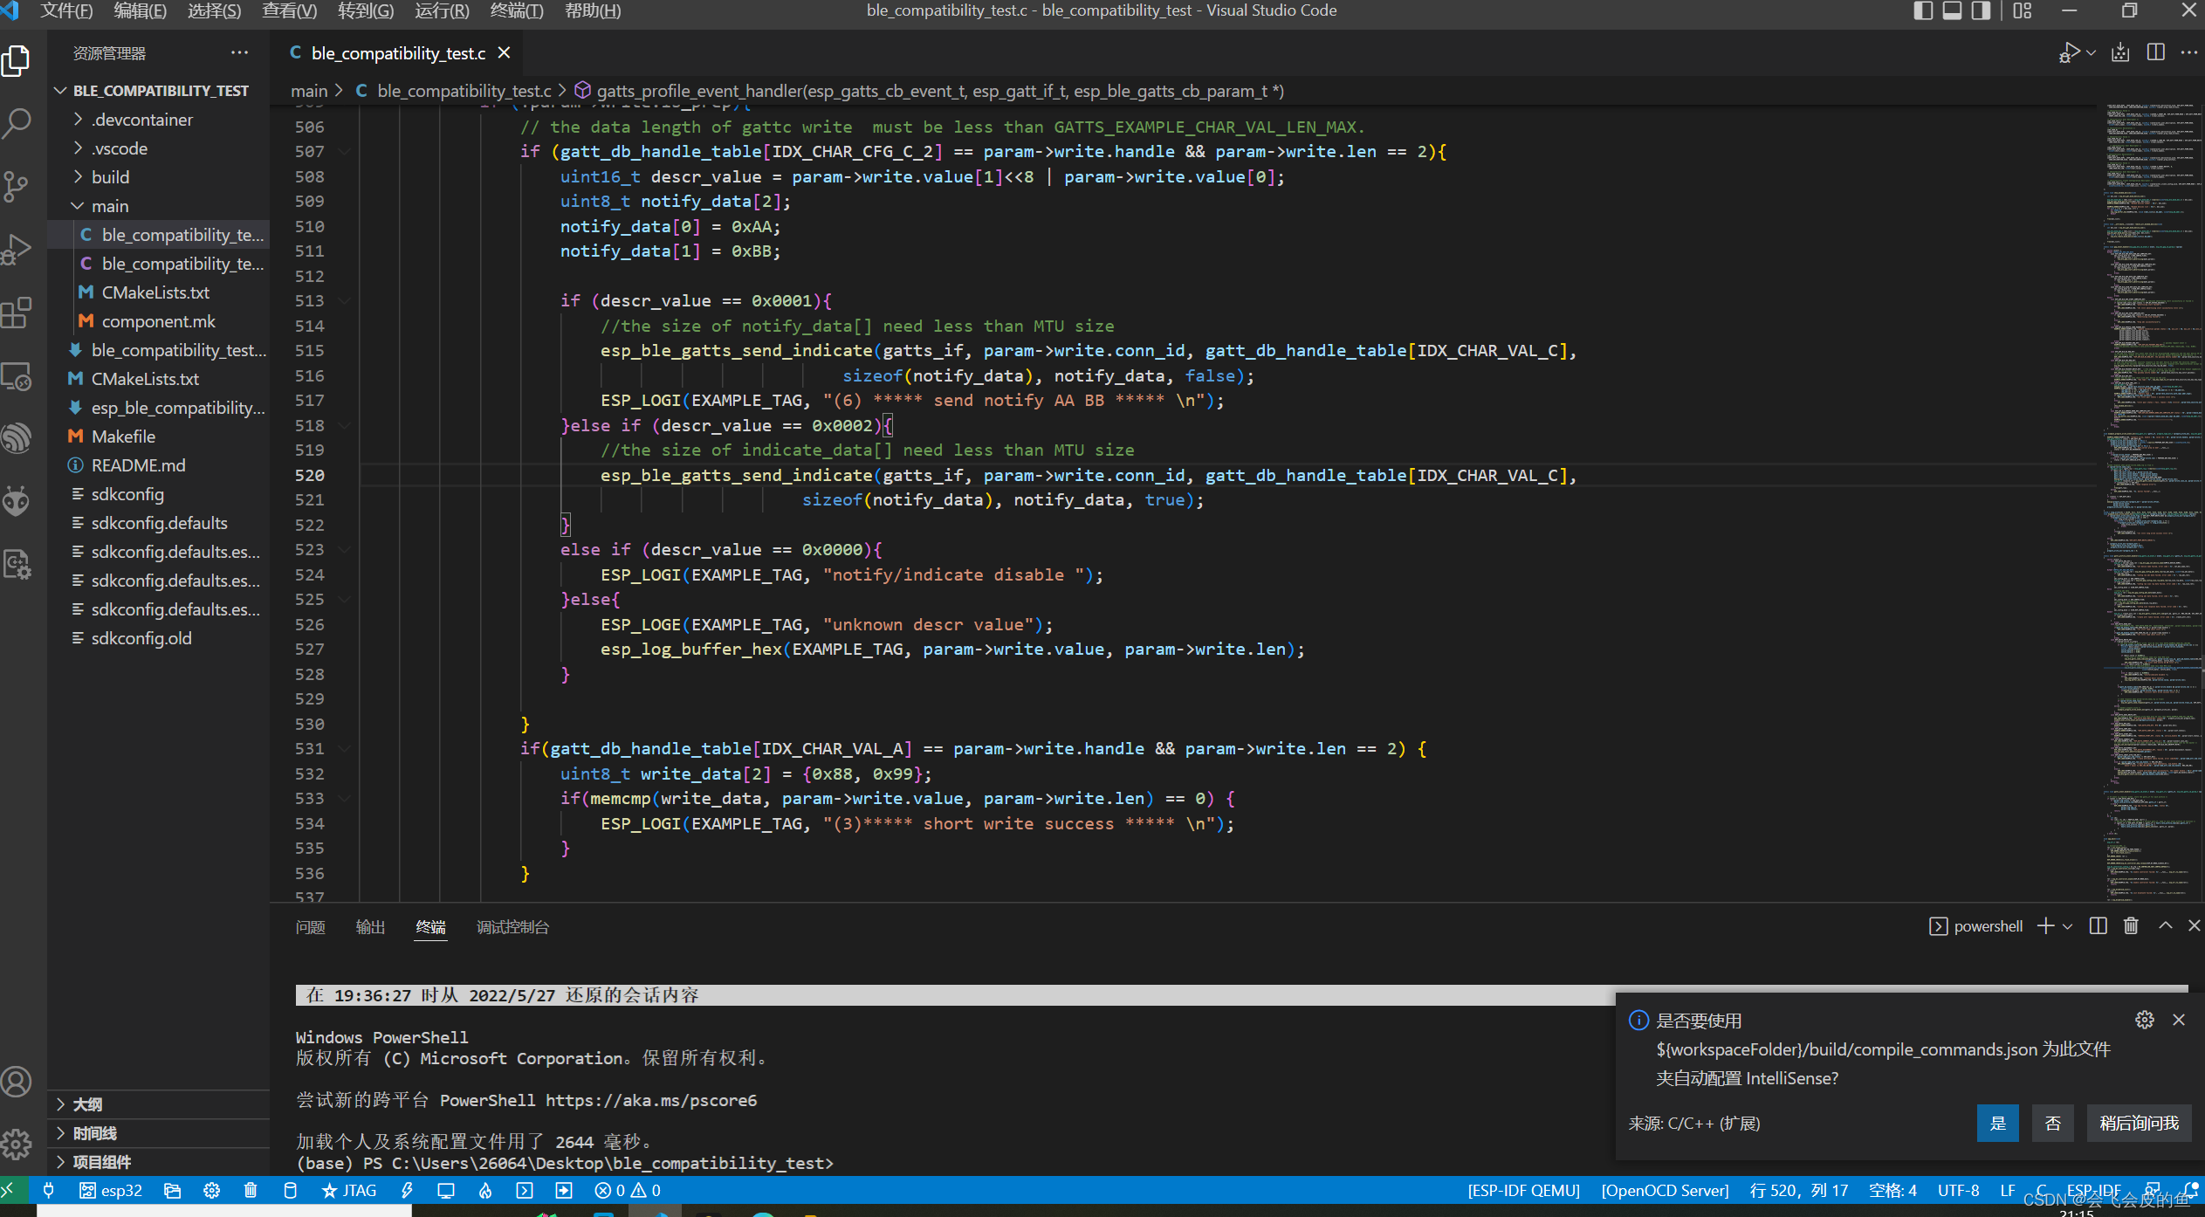Click the Monitor Device screen icon in status bar
This screenshot has height=1217, width=2205.
pos(446,1190)
